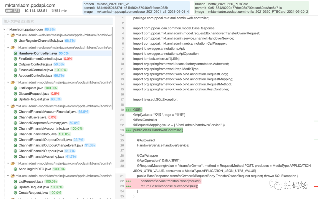
Task: Click the 采样1 min sampling label
Action: pos(59,11)
